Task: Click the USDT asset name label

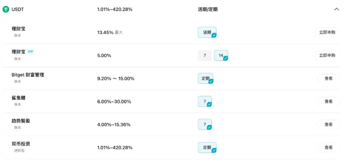Action: pos(18,9)
